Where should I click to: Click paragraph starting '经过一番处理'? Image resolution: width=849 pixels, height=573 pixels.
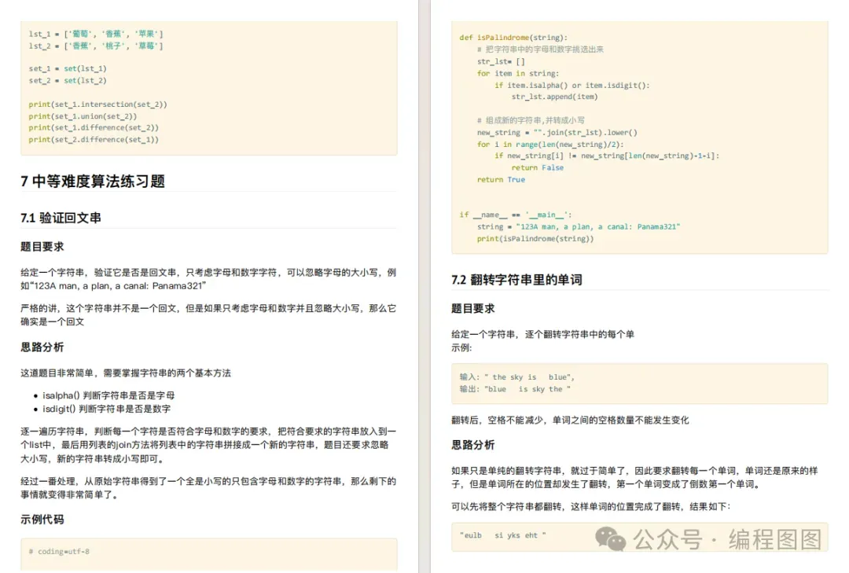pos(208,487)
